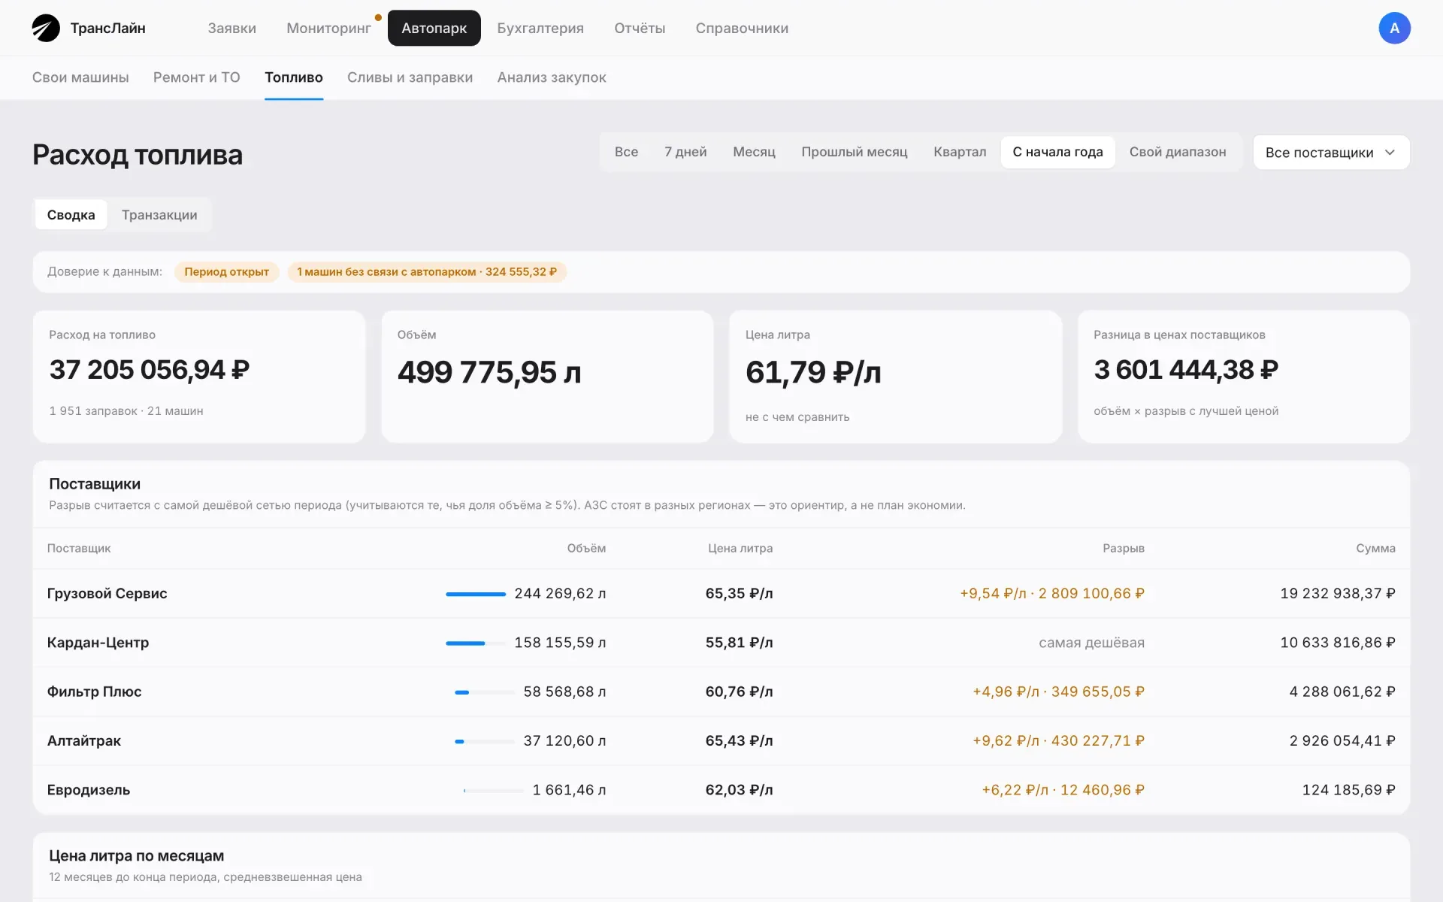
Task: Open Бухгалтерия in the top menu
Action: coord(540,29)
